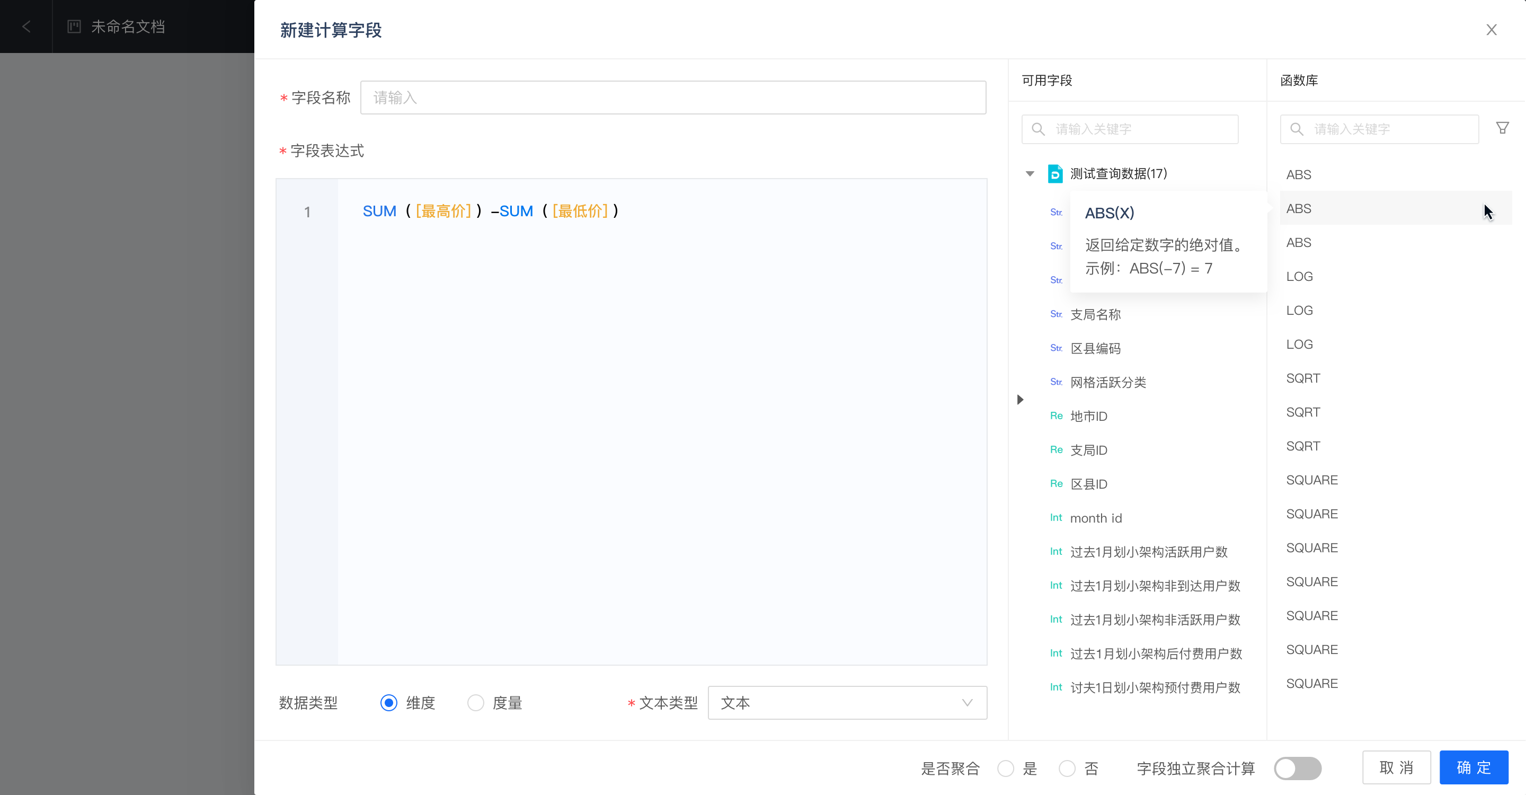Click the 字段名称 input box
The height and width of the screenshot is (795, 1526).
click(673, 98)
